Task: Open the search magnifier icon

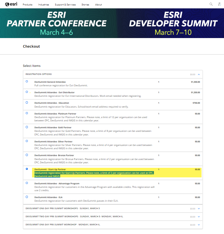Action: 211,4
